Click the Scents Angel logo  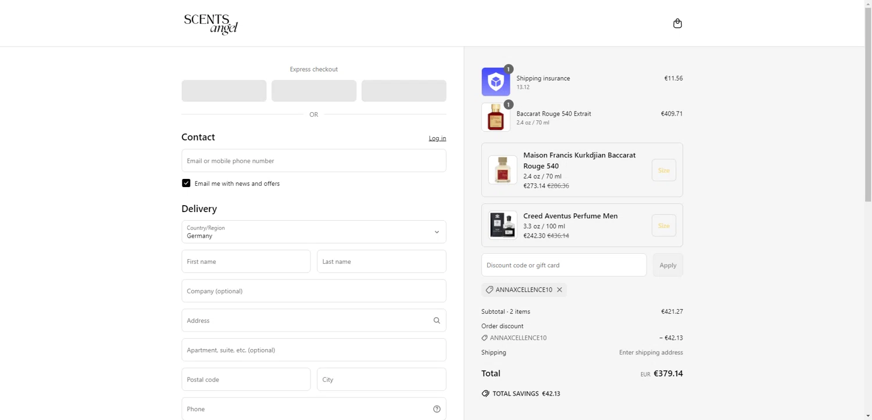coord(211,24)
